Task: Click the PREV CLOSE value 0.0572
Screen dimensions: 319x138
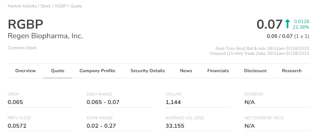Action: point(17,126)
